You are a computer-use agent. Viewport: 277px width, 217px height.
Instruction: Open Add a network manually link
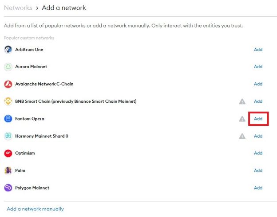(x=35, y=209)
